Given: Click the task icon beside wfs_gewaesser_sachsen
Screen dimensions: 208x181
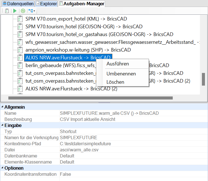Looking at the screenshot, I should click(x=20, y=42).
